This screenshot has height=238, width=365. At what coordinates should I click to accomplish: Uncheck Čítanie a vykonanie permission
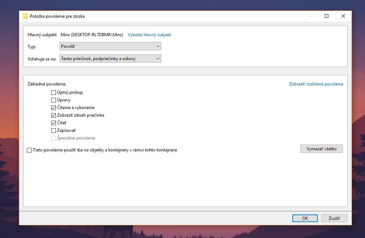(x=53, y=108)
